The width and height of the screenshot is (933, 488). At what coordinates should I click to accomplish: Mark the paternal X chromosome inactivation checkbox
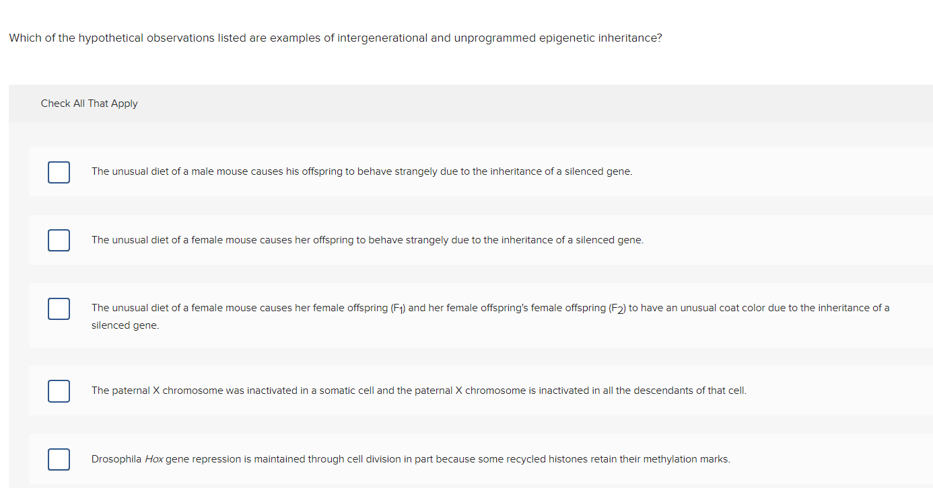point(59,391)
